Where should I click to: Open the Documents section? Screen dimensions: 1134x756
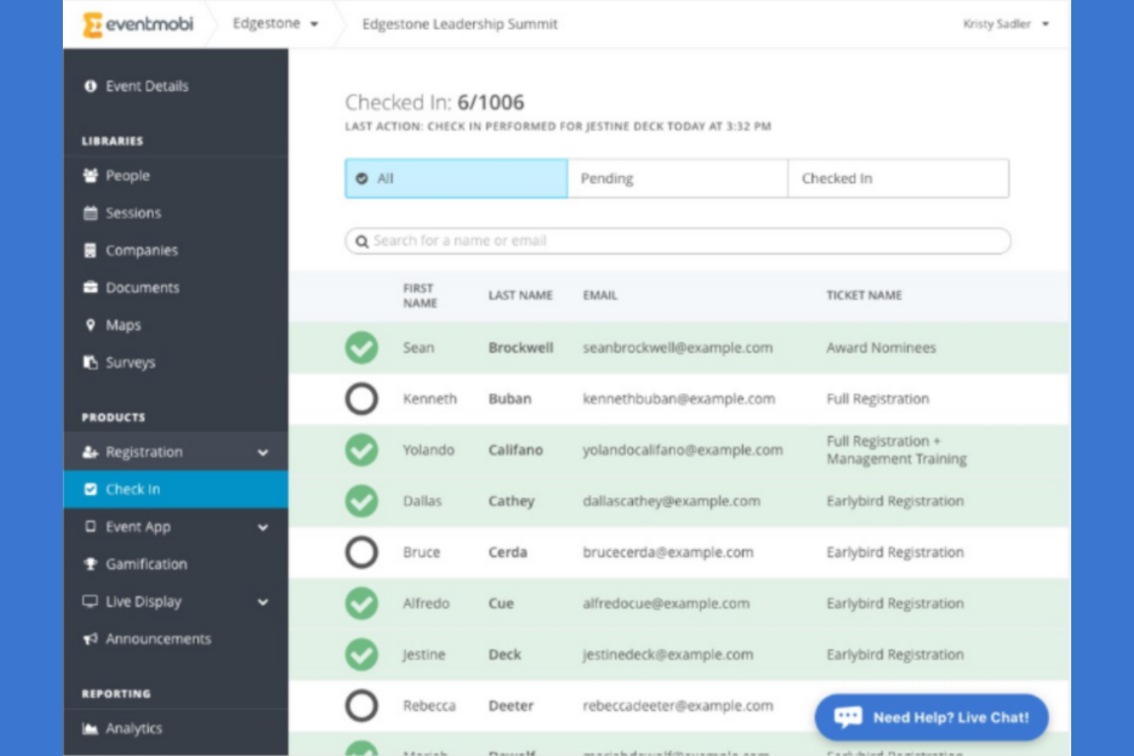(143, 287)
